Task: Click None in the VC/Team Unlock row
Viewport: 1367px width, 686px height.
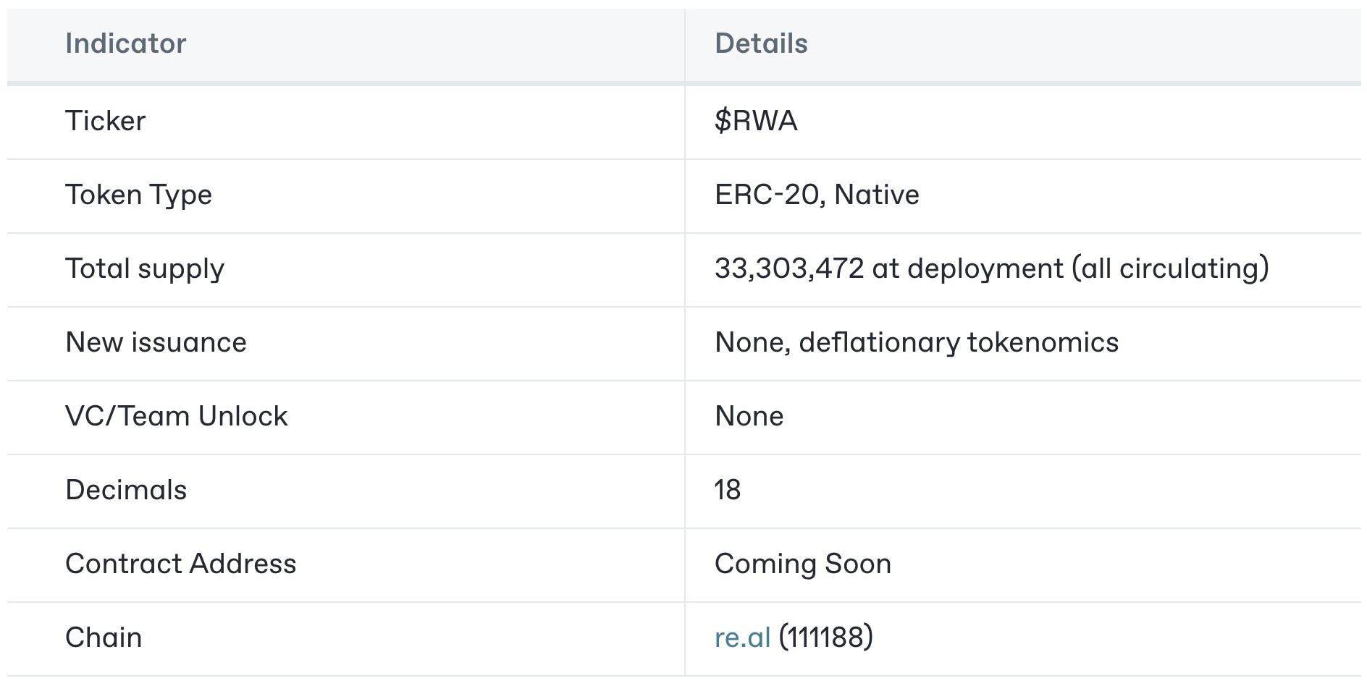Action: point(749,416)
